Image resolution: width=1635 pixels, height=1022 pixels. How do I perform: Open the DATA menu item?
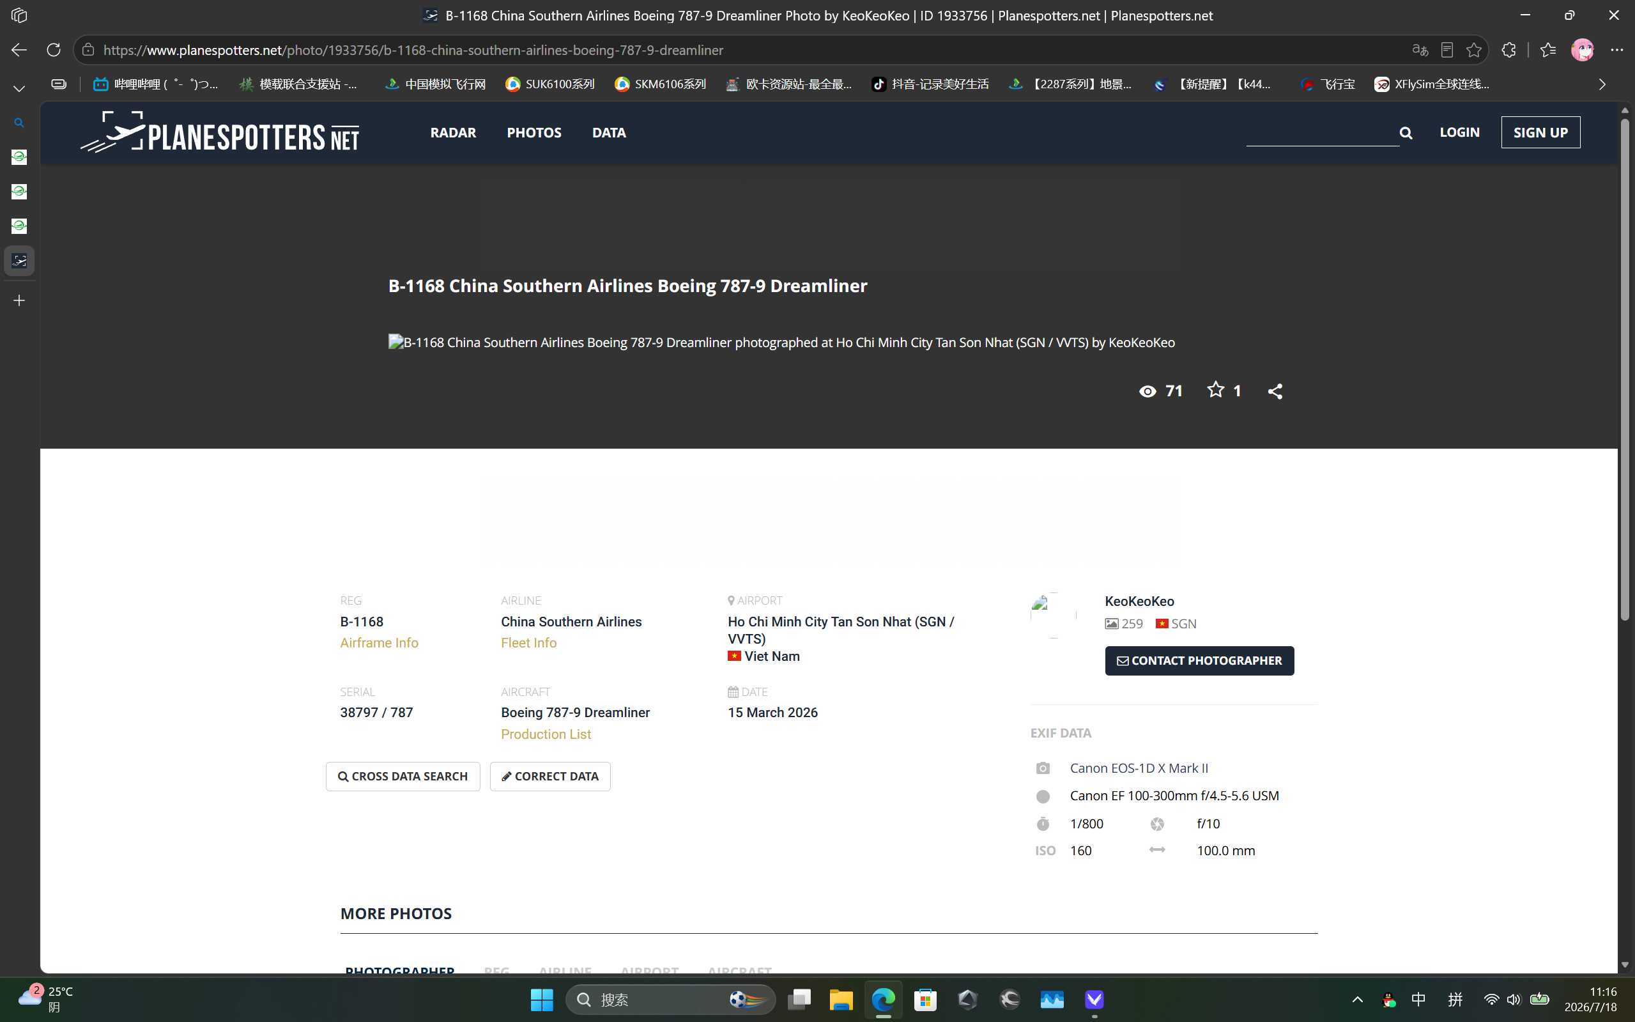(x=609, y=132)
